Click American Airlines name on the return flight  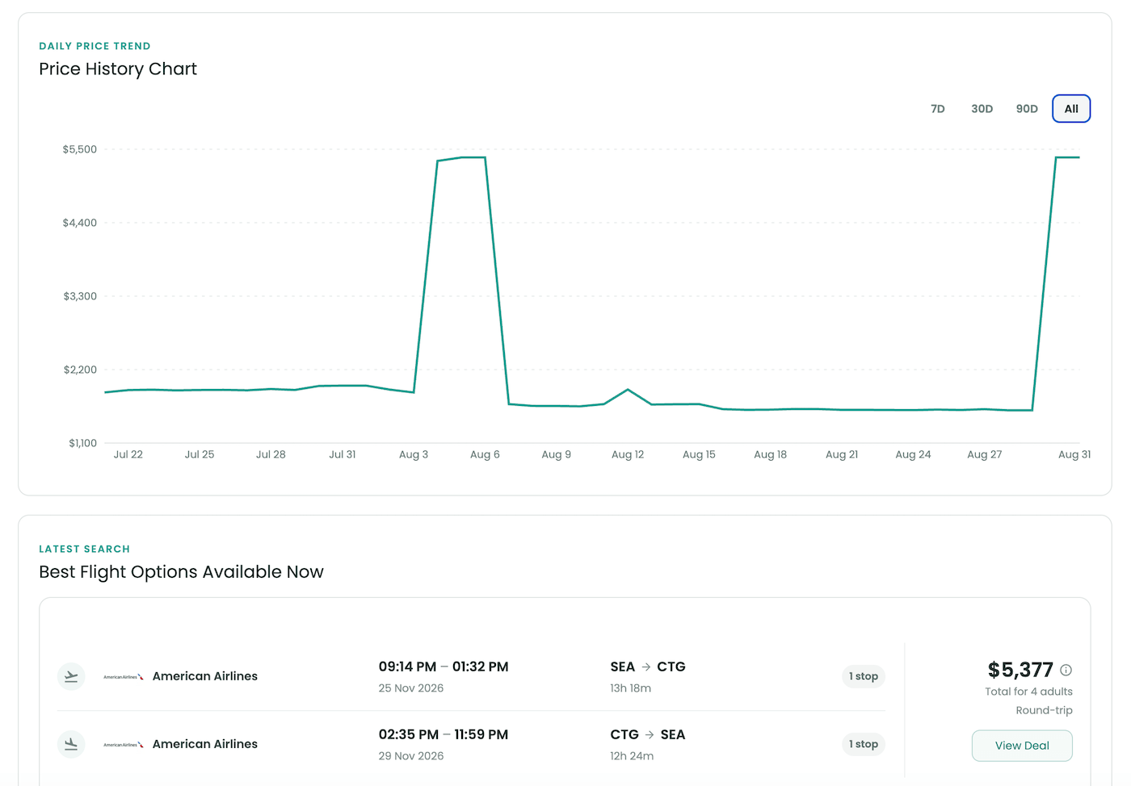click(205, 744)
